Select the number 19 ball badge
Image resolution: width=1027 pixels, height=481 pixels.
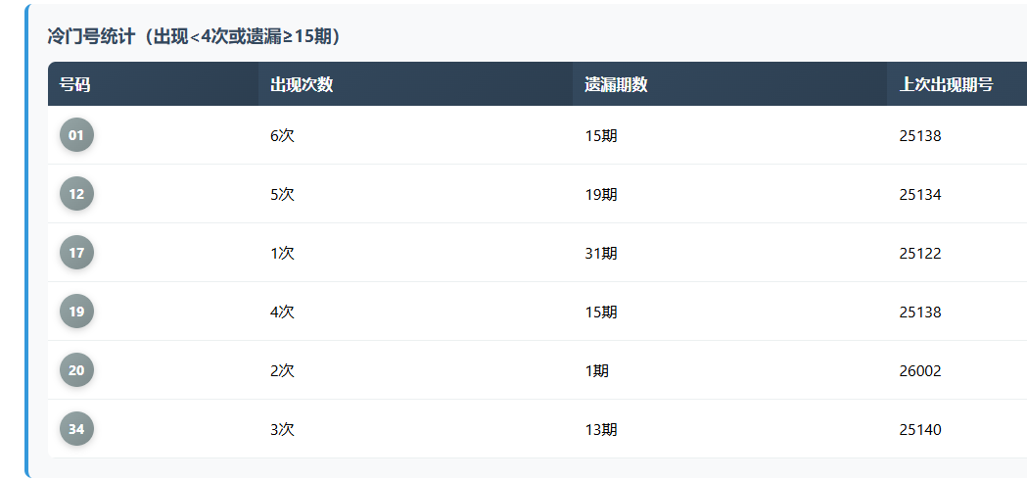[76, 312]
